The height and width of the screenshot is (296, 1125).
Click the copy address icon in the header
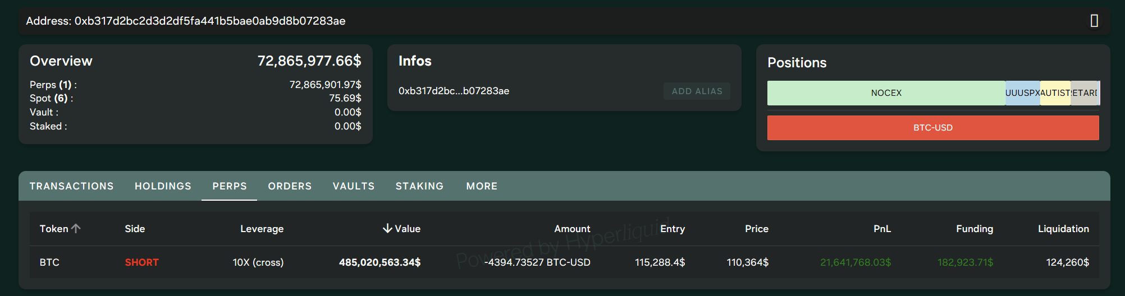1094,21
